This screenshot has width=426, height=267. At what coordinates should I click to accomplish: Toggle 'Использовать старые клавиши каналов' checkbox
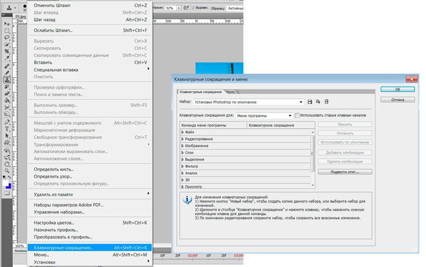pos(297,115)
